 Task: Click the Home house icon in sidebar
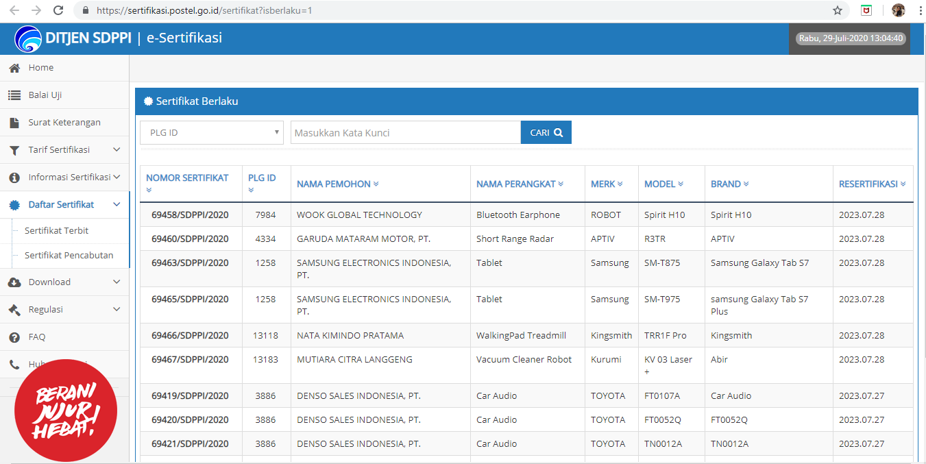[x=14, y=68]
